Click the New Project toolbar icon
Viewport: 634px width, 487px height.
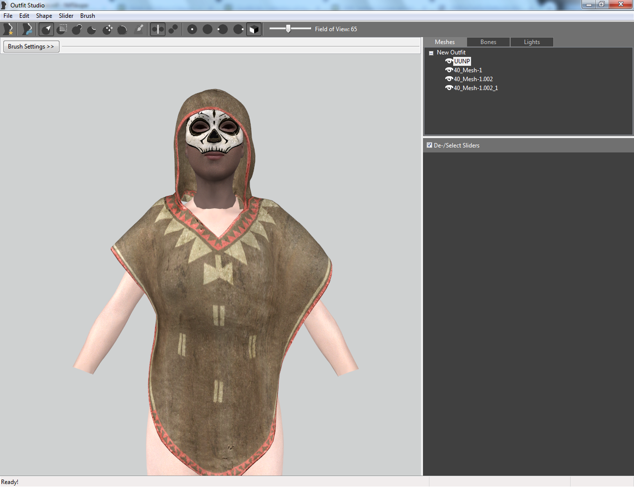point(8,29)
